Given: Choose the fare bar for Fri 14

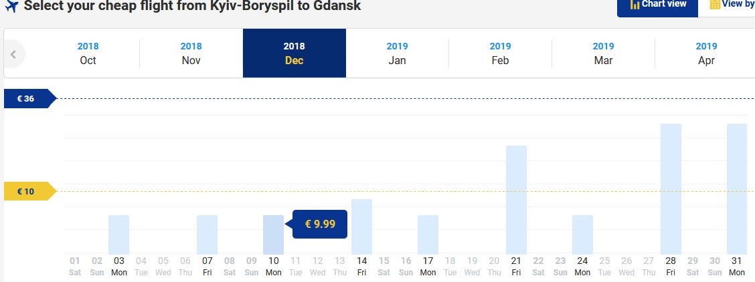Looking at the screenshot, I should click(x=361, y=227).
